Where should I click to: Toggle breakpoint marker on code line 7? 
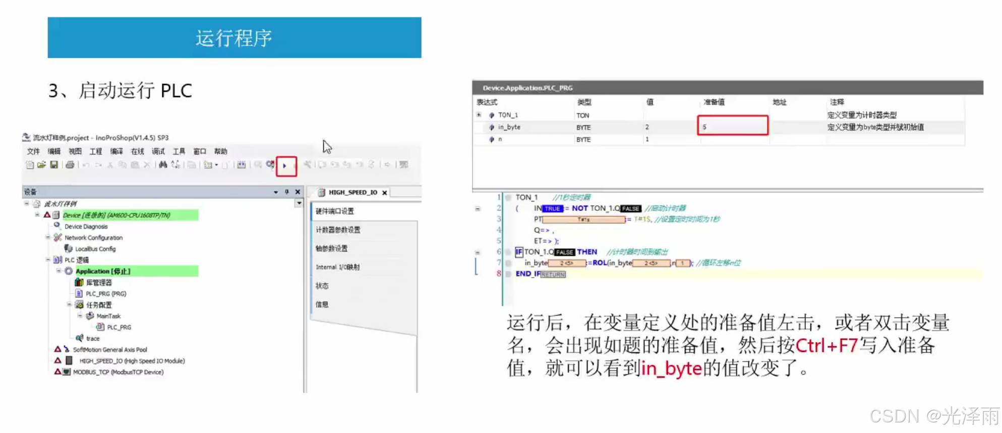pyautogui.click(x=508, y=263)
